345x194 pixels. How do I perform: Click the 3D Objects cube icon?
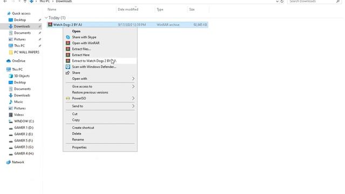(x=11, y=76)
